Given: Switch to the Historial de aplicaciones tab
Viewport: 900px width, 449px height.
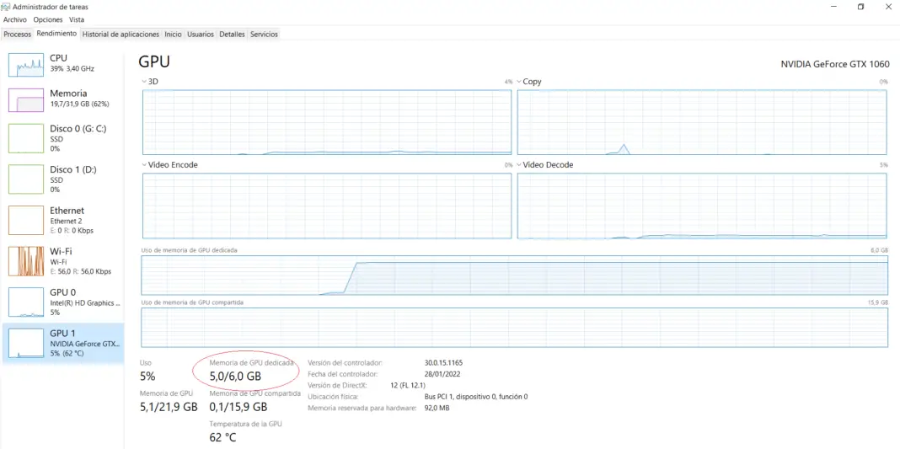Looking at the screenshot, I should (x=121, y=35).
